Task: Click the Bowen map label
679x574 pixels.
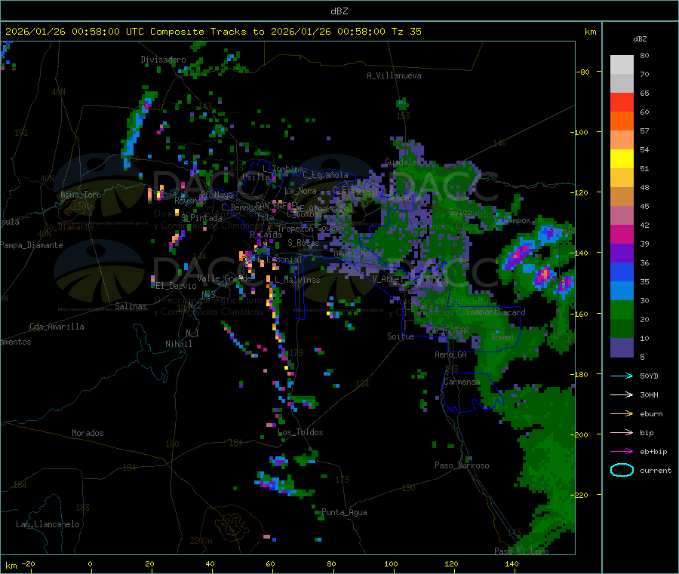Action: tap(502, 336)
